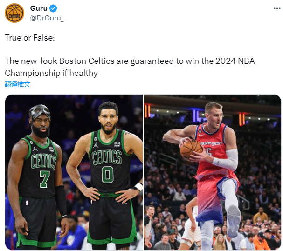Click the blue verified badge beside Guru

click(54, 8)
